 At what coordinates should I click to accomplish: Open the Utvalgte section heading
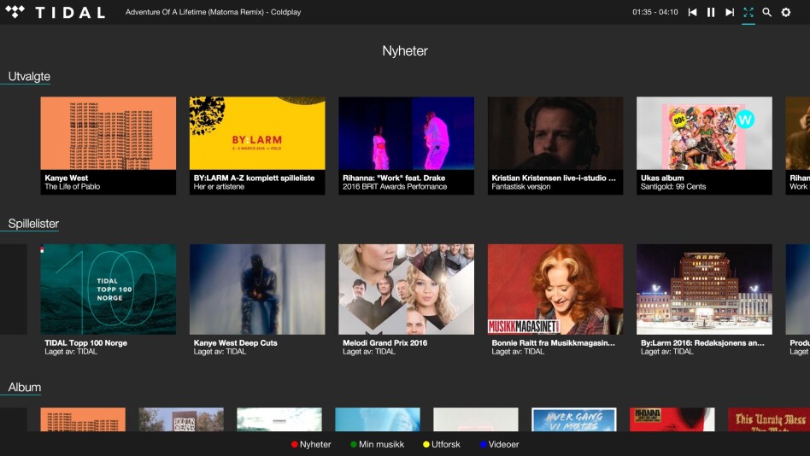(x=29, y=77)
